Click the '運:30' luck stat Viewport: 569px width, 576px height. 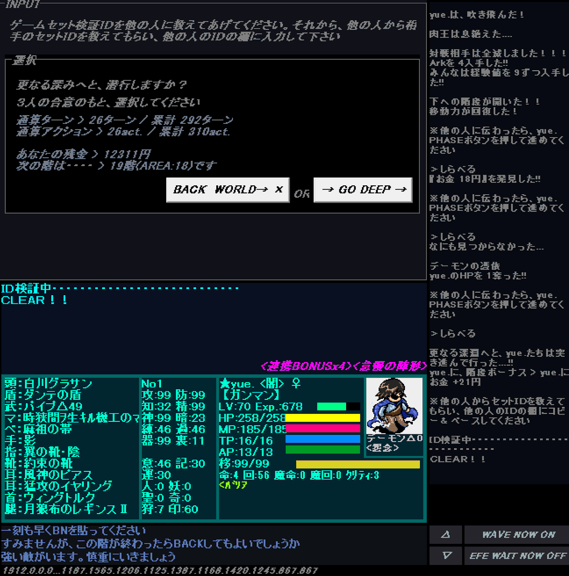157,475
